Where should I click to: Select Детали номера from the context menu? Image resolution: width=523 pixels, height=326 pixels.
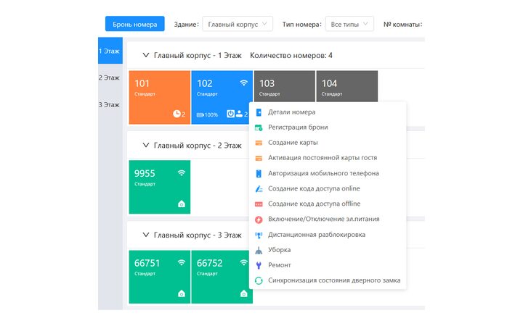click(x=291, y=112)
